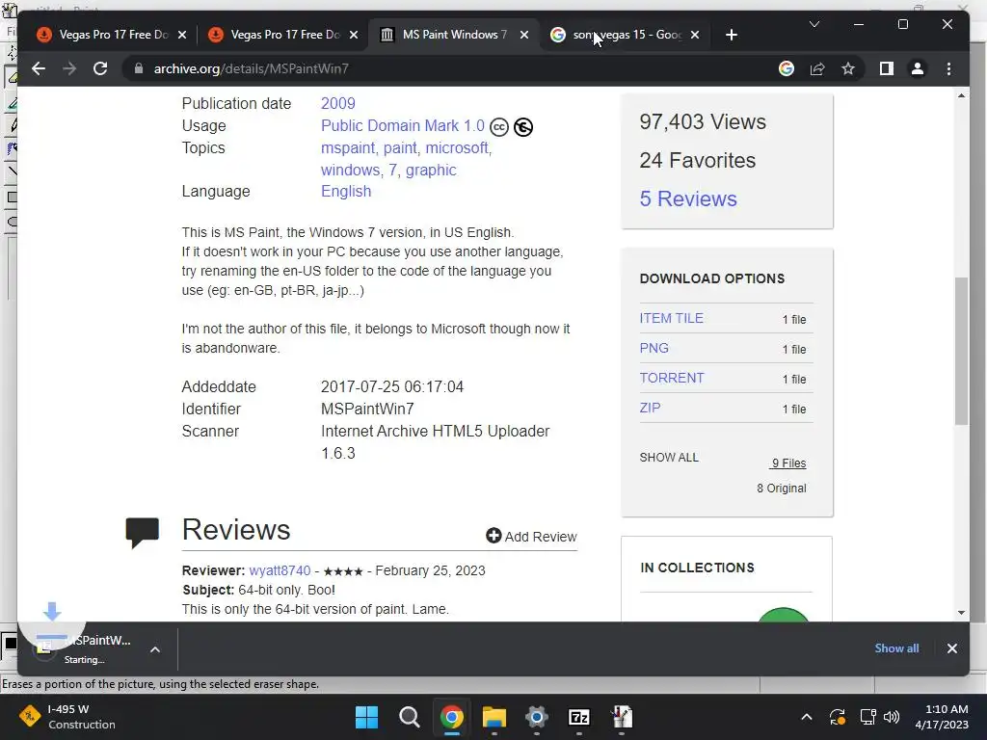Go back to the previous page
Screen dimensions: 987x740
39,68
